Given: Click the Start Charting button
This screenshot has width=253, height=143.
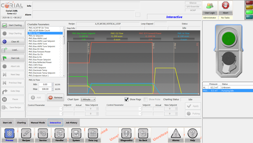Looking at the screenshot, I should pos(13,25).
